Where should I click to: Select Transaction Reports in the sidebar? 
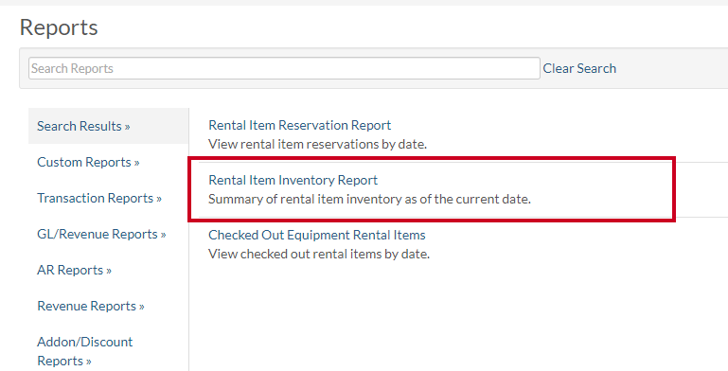99,198
